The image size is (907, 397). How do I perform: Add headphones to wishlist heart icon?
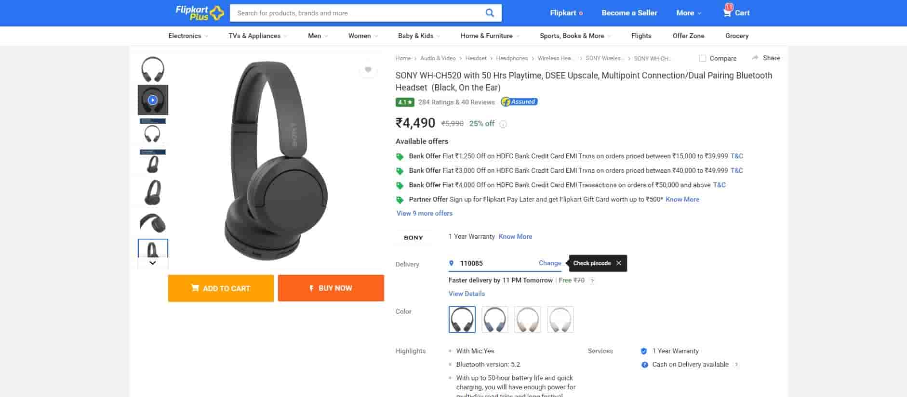[368, 70]
